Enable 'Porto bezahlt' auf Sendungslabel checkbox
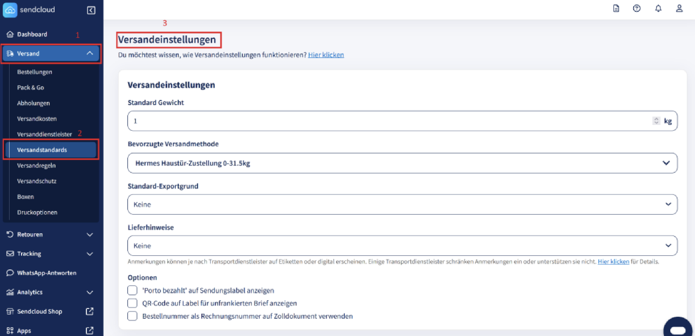This screenshot has height=336, width=695. [132, 290]
